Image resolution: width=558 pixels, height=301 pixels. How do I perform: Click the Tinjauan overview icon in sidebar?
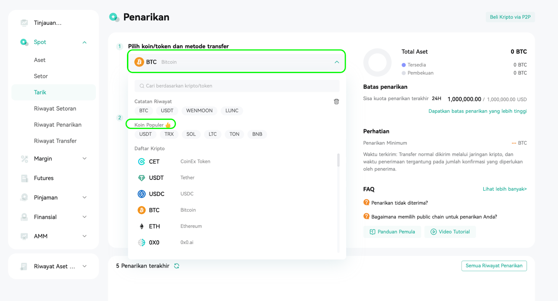tap(24, 23)
